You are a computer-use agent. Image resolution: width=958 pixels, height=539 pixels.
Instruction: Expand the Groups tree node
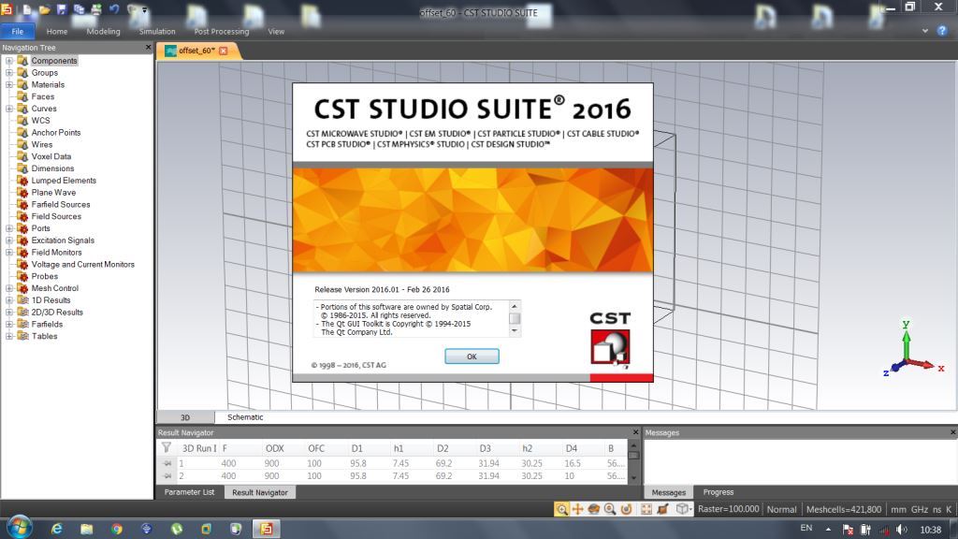coord(9,73)
